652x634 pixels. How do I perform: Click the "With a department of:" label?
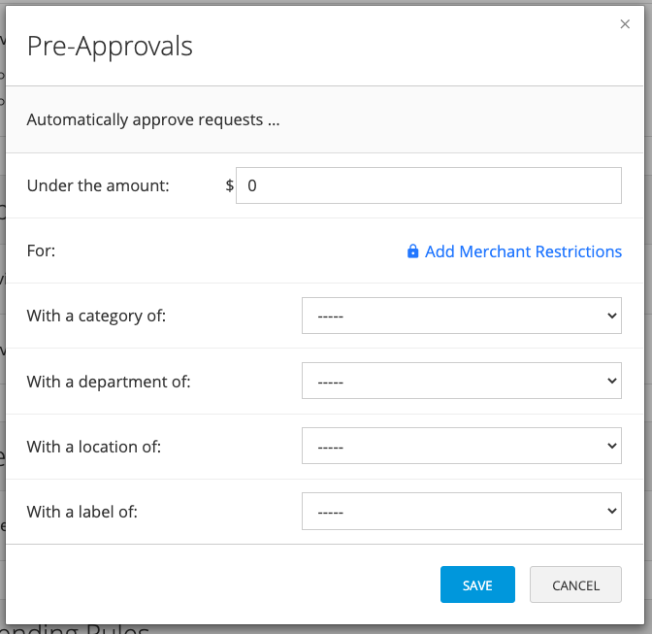point(109,382)
